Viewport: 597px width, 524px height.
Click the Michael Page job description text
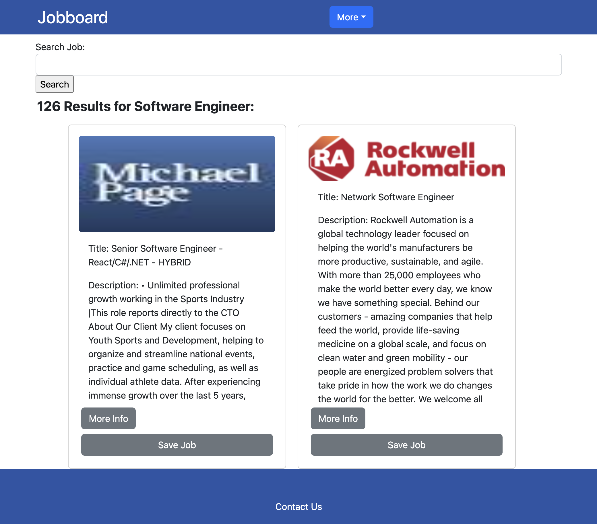[x=175, y=340]
